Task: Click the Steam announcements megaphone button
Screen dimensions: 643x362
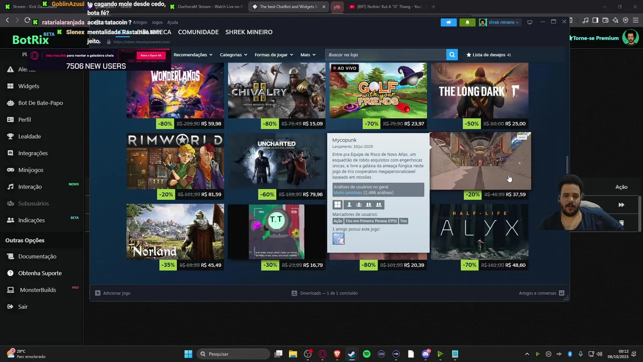Action: coord(449,22)
